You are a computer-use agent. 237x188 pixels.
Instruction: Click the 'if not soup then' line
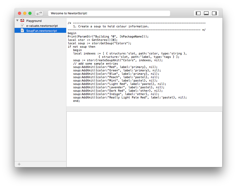pos(82,47)
